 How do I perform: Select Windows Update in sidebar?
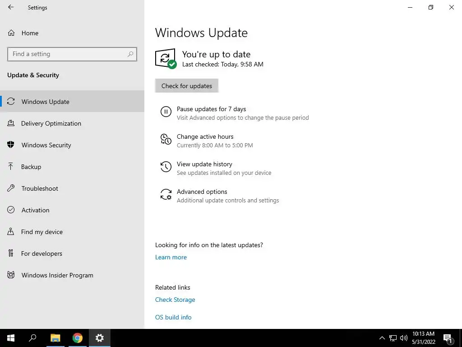72,102
